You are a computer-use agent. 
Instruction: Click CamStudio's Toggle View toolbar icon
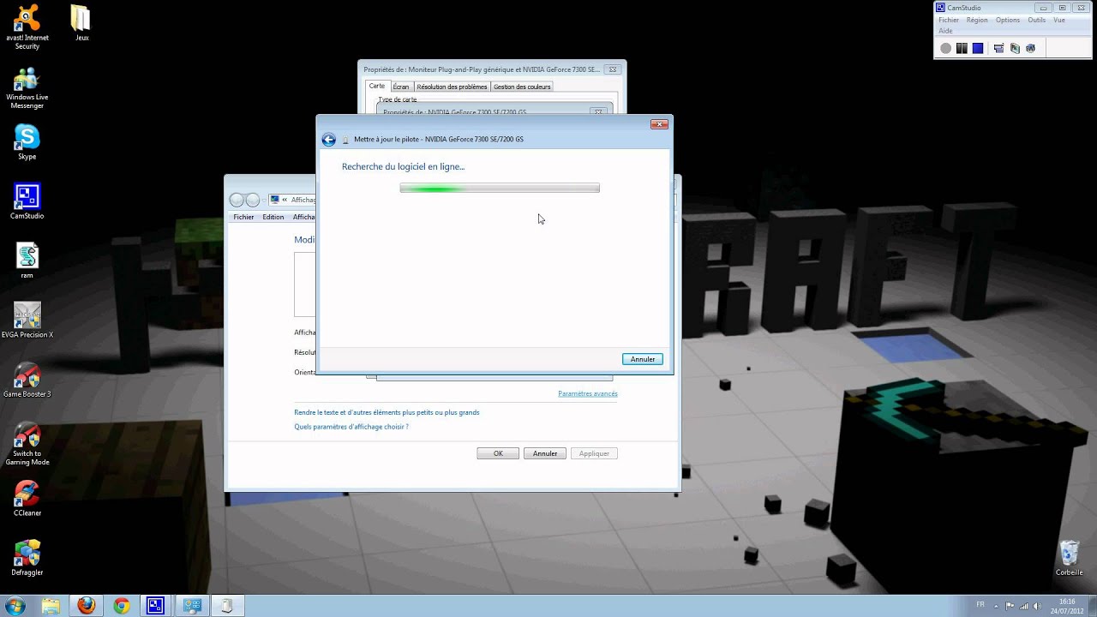click(x=998, y=48)
